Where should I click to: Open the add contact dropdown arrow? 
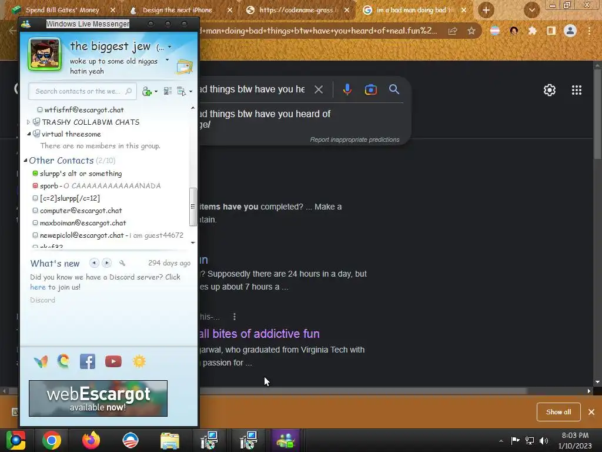pyautogui.click(x=156, y=91)
